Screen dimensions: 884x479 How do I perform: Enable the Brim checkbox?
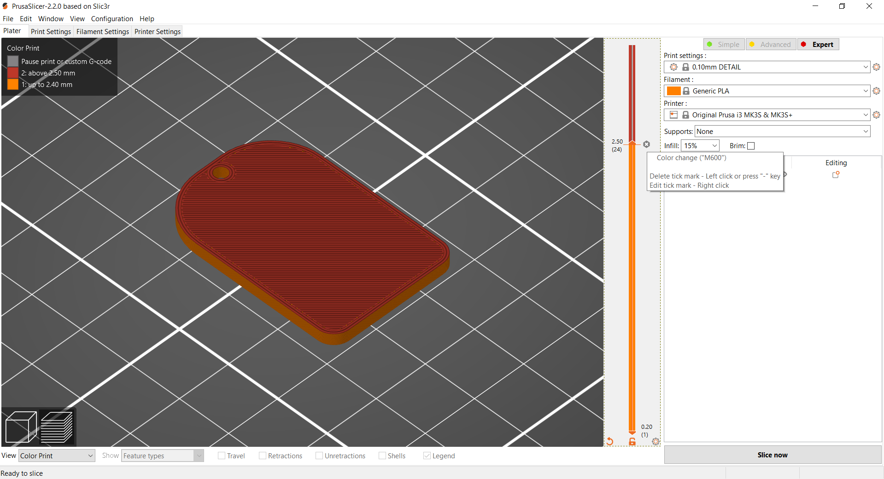click(751, 146)
